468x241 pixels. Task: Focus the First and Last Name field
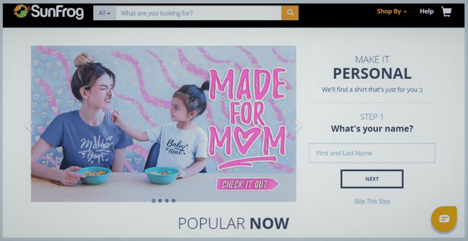pyautogui.click(x=372, y=153)
